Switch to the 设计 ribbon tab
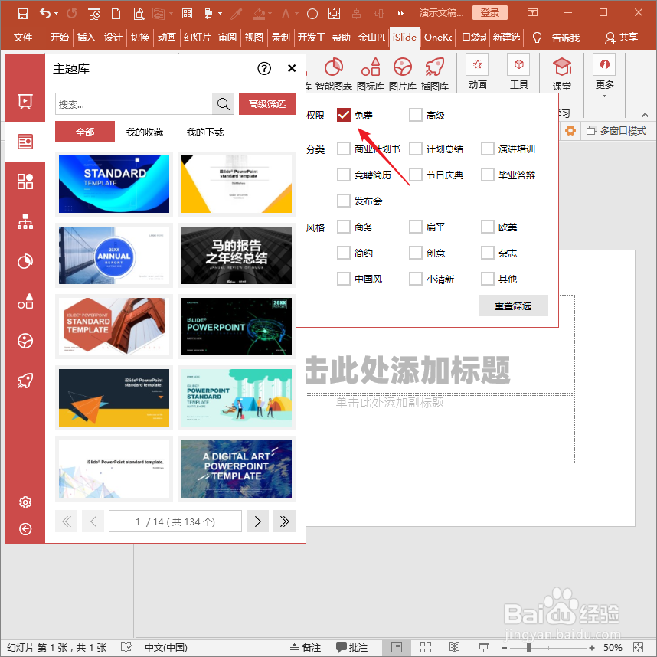Screen dimensions: 657x657 tap(113, 38)
